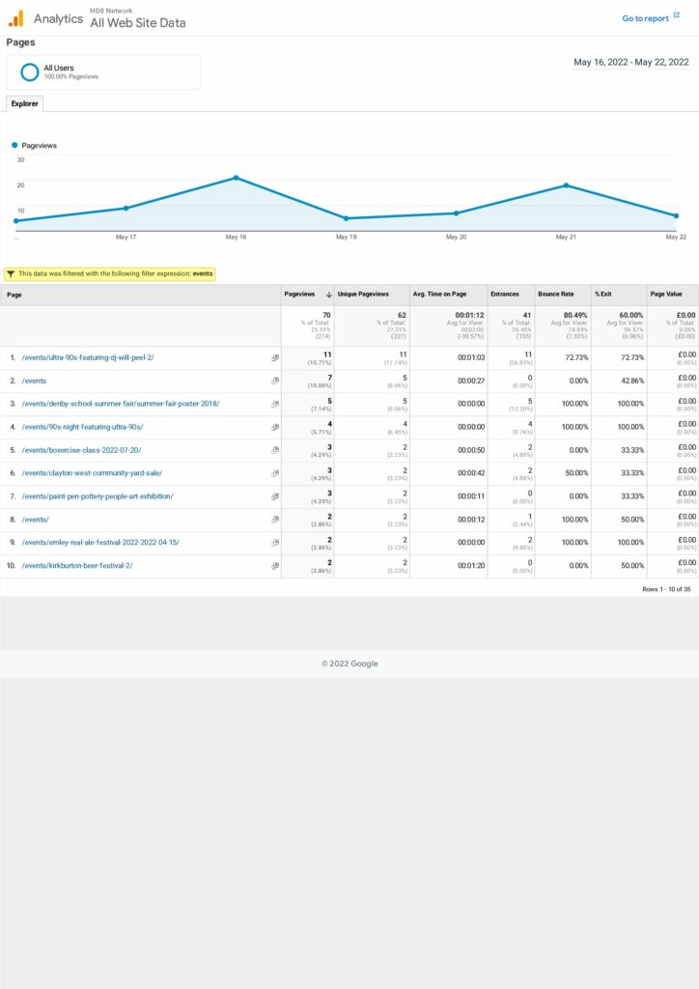Click the May 18 peak data point
This screenshot has height=989, width=699.
point(236,178)
